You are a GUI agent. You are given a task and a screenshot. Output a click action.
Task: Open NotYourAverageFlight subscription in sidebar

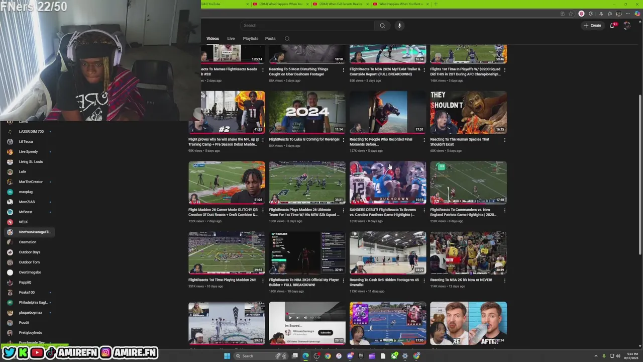pos(29,232)
